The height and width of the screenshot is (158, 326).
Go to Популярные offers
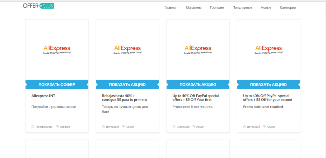tap(242, 8)
